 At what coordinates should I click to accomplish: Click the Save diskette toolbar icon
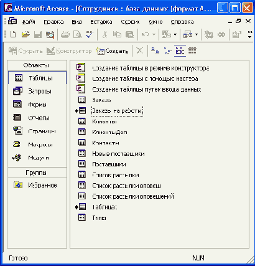coord(38,34)
